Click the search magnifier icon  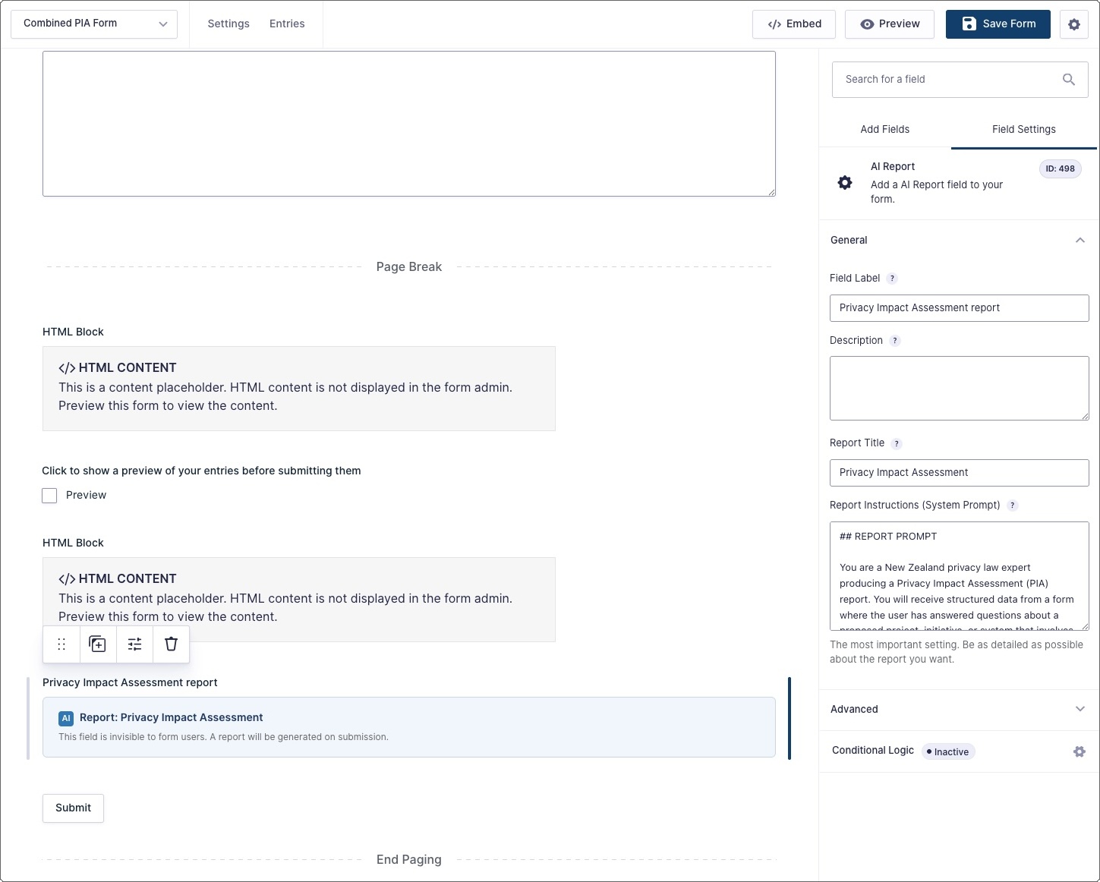pyautogui.click(x=1068, y=80)
